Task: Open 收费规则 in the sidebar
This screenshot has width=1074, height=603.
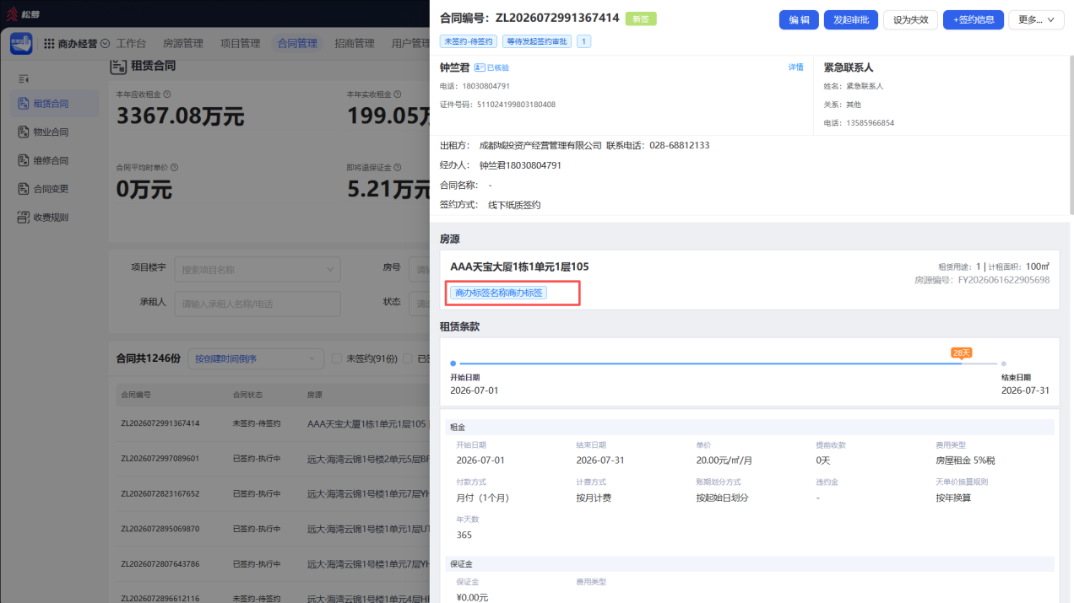Action: click(x=51, y=217)
